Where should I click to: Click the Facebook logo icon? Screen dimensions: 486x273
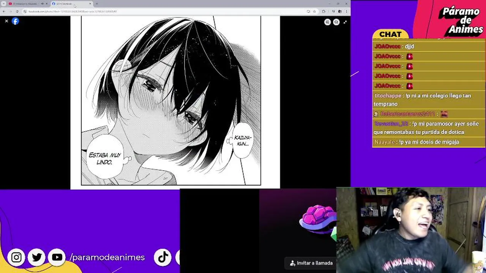(15, 21)
